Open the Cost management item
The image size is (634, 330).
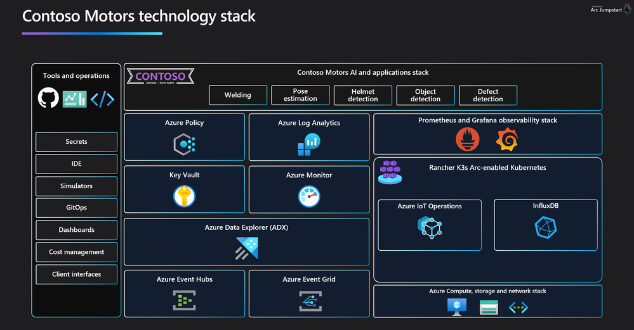click(x=76, y=252)
